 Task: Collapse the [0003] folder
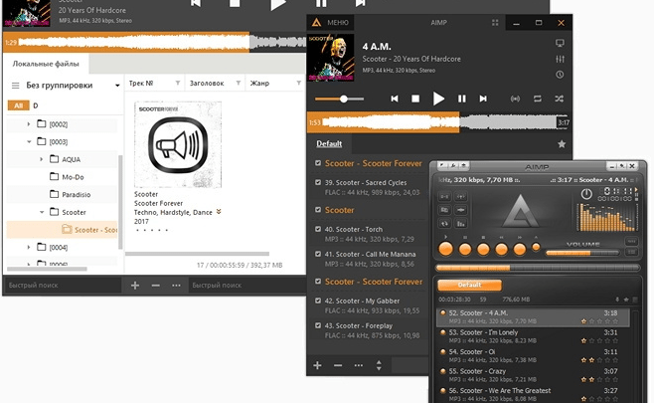(x=29, y=141)
